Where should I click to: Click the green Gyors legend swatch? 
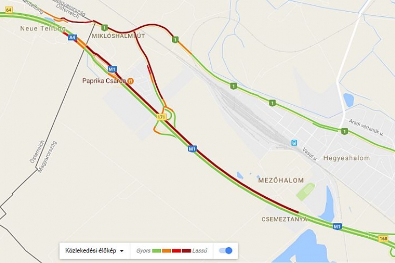[x=157, y=251]
